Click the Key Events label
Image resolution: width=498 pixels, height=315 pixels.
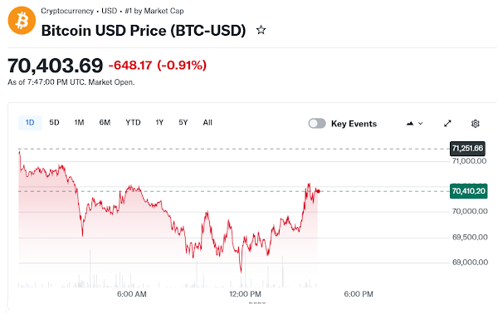click(x=354, y=124)
